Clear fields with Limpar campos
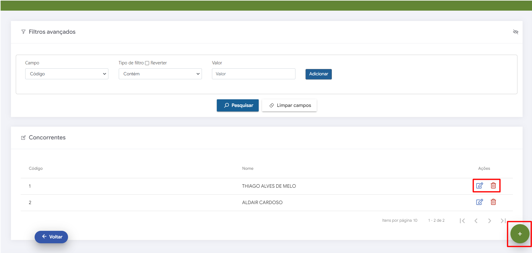 (289, 105)
